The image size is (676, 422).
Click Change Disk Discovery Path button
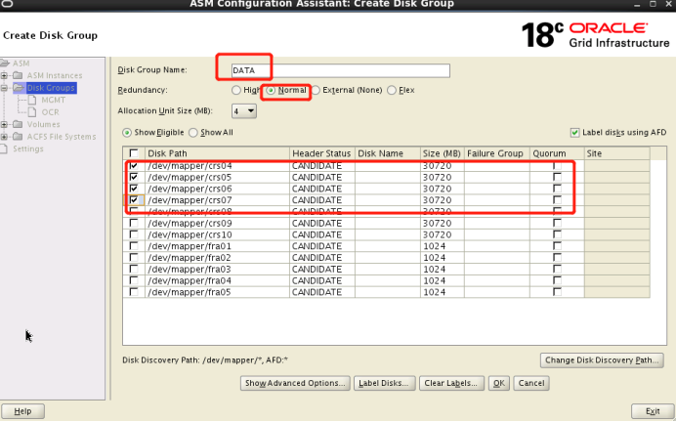[x=602, y=360]
